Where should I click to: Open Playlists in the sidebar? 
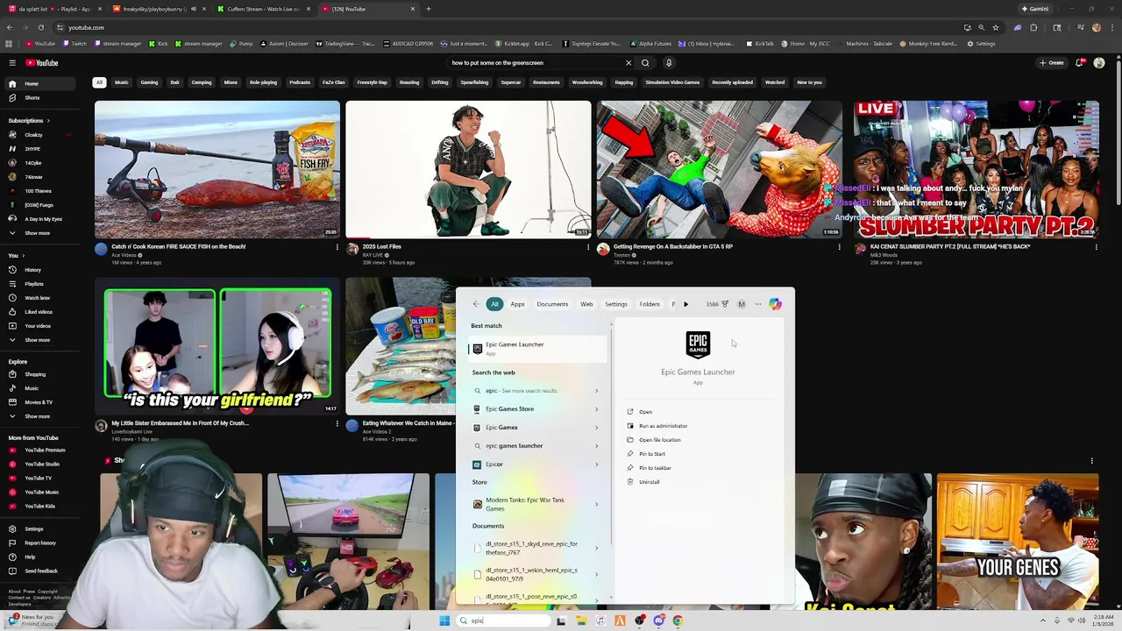(42, 284)
